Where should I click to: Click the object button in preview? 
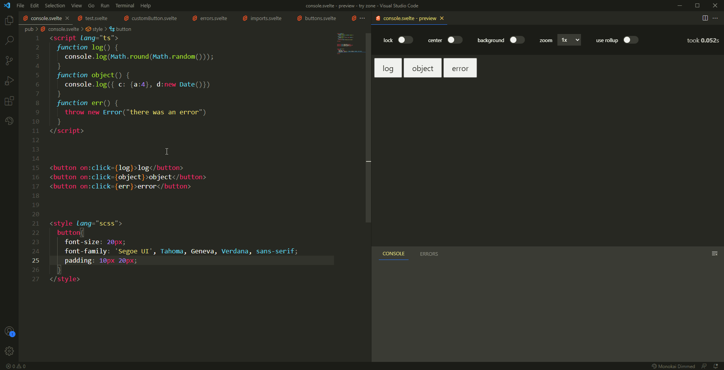coord(422,68)
